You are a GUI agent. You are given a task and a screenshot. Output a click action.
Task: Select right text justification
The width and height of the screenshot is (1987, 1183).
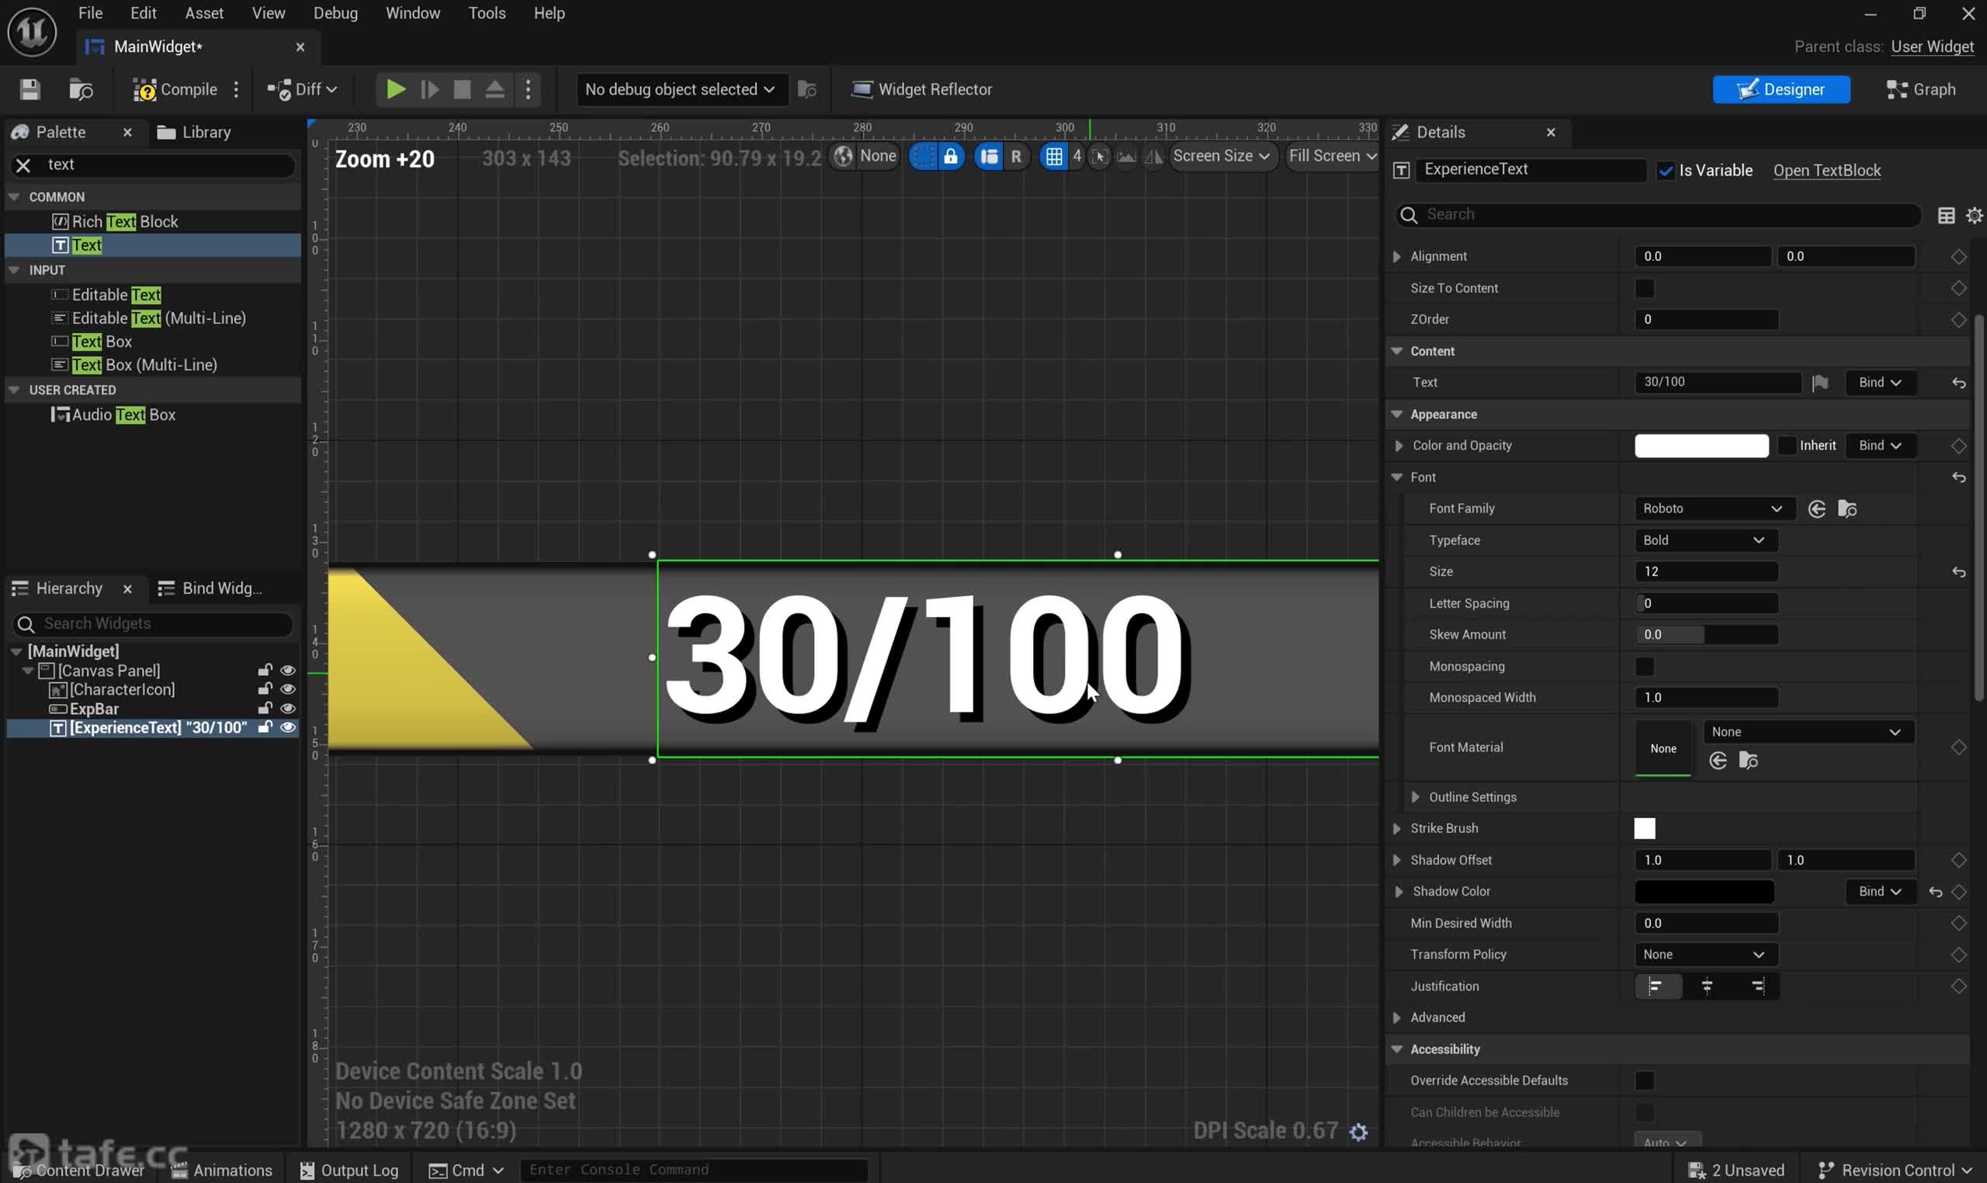tap(1756, 987)
